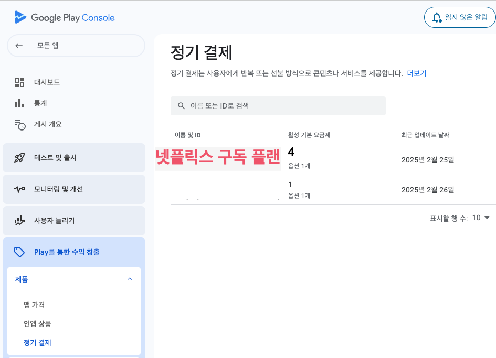Expand the 테스트 및 출시 section
The width and height of the screenshot is (496, 358).
click(74, 158)
